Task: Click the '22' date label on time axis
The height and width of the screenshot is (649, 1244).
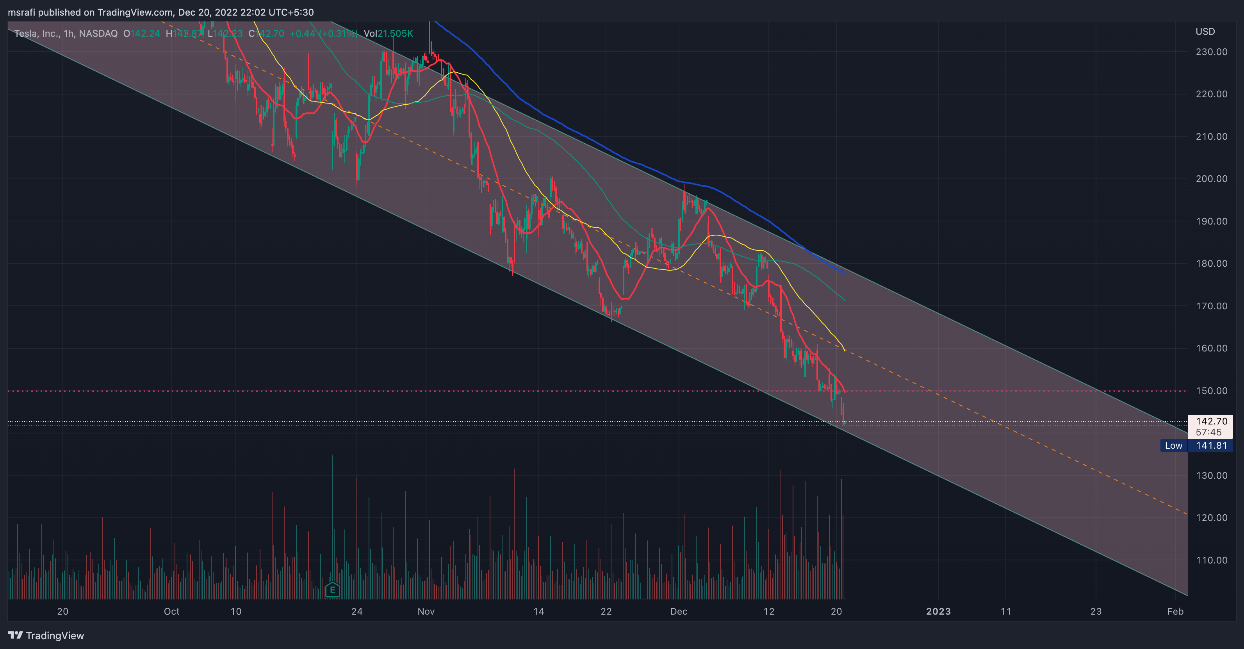Action: coord(606,612)
